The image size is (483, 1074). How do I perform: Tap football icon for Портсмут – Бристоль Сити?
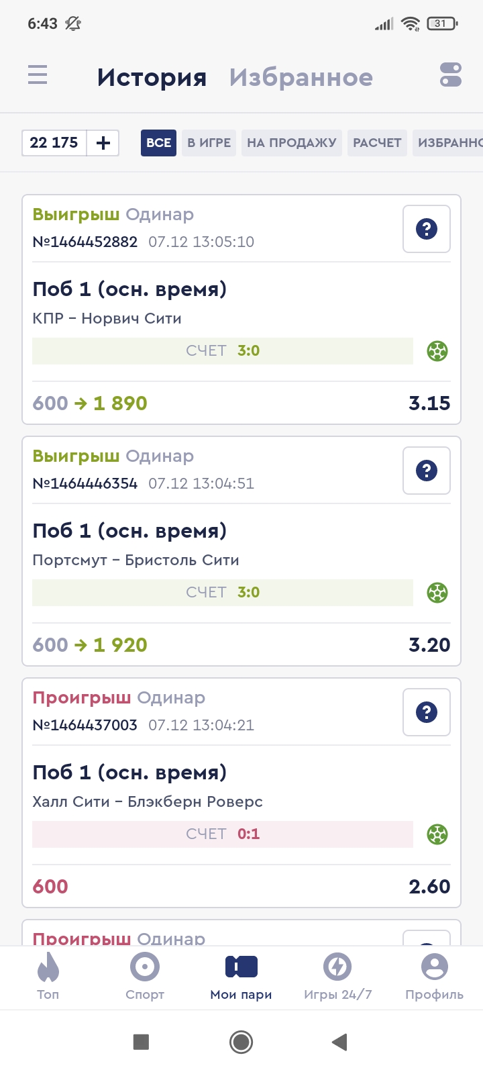437,593
